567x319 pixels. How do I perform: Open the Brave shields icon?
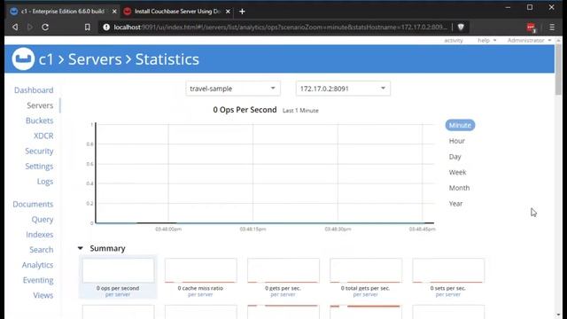(461, 27)
